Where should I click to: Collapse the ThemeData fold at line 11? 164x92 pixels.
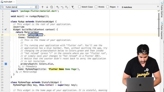point(10,38)
